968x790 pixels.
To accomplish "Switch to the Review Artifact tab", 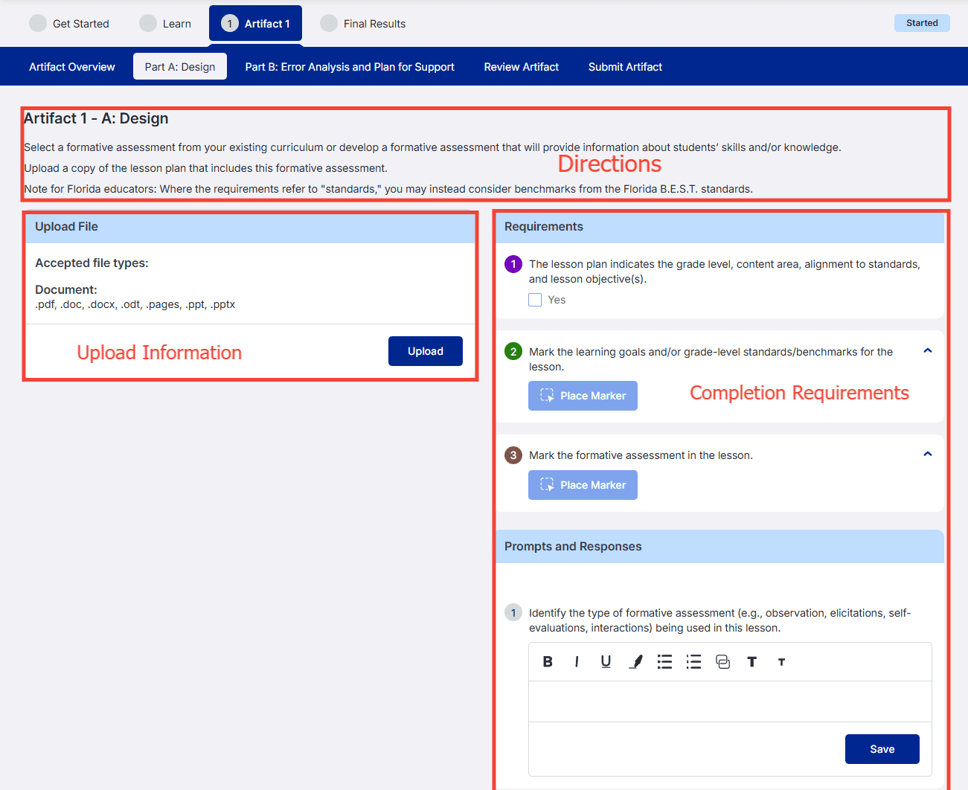I will tap(521, 67).
